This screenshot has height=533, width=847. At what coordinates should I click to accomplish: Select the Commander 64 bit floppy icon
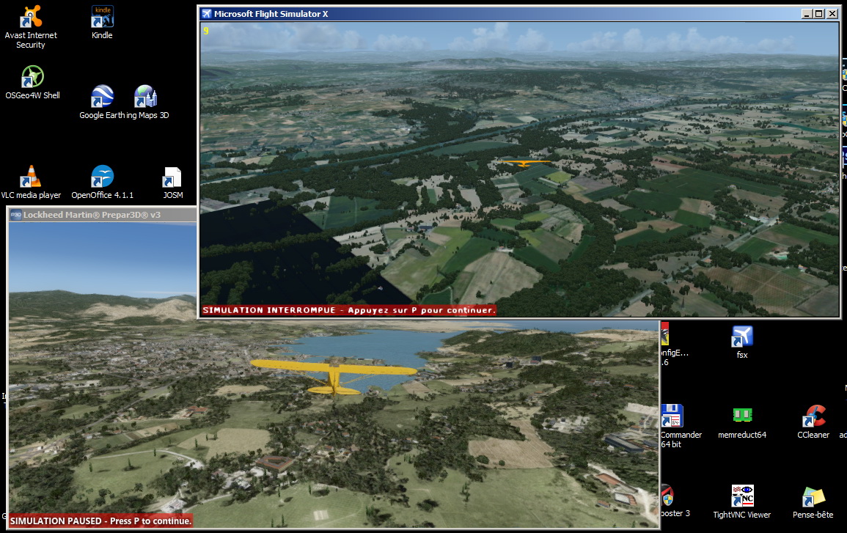coord(672,416)
